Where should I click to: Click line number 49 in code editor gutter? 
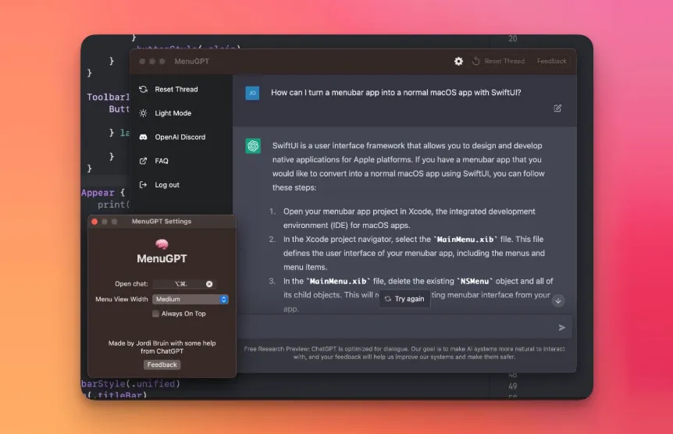pyautogui.click(x=512, y=386)
